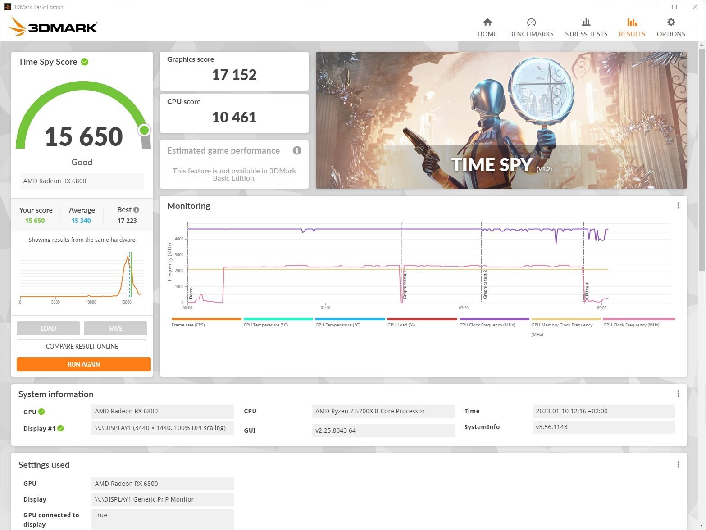Screen dimensions: 706x530
Task: Click the Your score 15 650 value
Action: 35,221
